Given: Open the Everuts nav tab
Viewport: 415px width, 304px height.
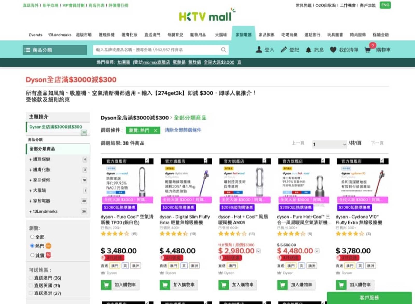Looking at the screenshot, I should [36, 35].
